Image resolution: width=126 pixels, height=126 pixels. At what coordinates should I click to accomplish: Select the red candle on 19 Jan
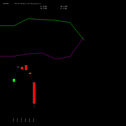[x=26, y=68]
